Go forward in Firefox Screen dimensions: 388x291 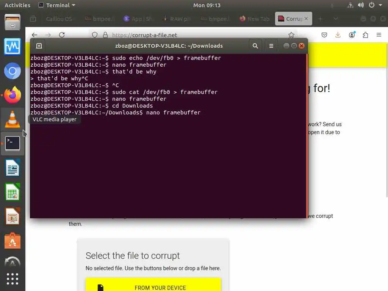click(48, 35)
